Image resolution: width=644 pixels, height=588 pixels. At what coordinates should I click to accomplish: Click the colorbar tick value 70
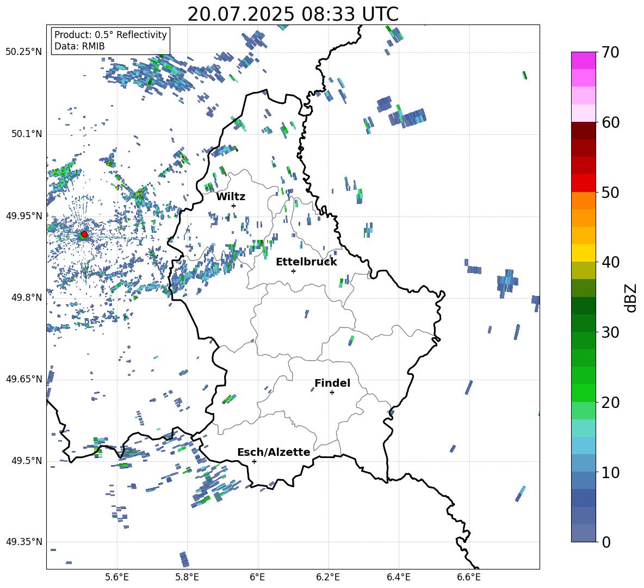click(610, 52)
